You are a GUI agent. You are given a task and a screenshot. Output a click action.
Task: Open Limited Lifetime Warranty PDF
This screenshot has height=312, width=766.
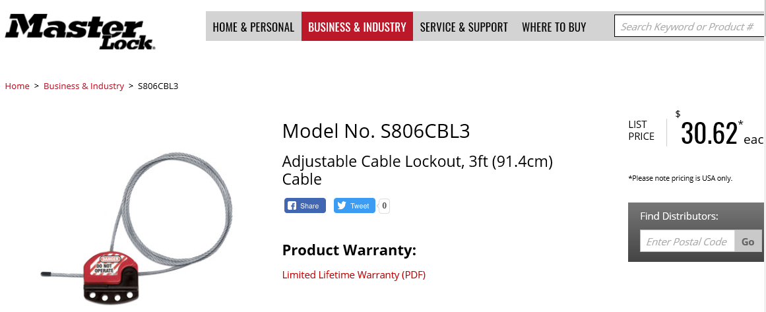click(354, 275)
